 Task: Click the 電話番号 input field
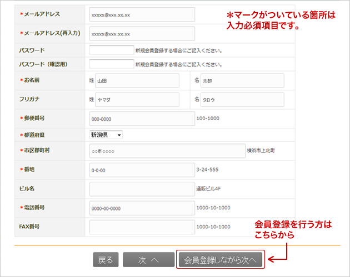coord(142,208)
